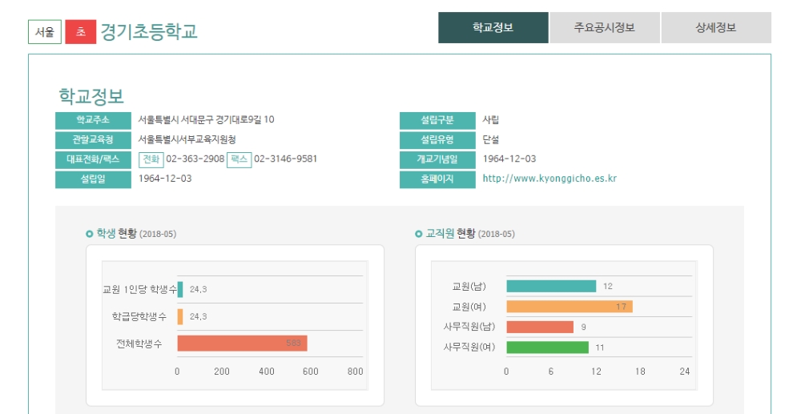Click the 대표전화/팩스 label
Screen dimensions: 801x414
coord(93,159)
